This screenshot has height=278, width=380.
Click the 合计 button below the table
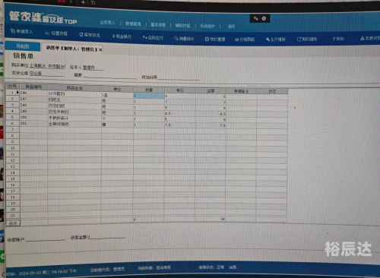(x=13, y=223)
